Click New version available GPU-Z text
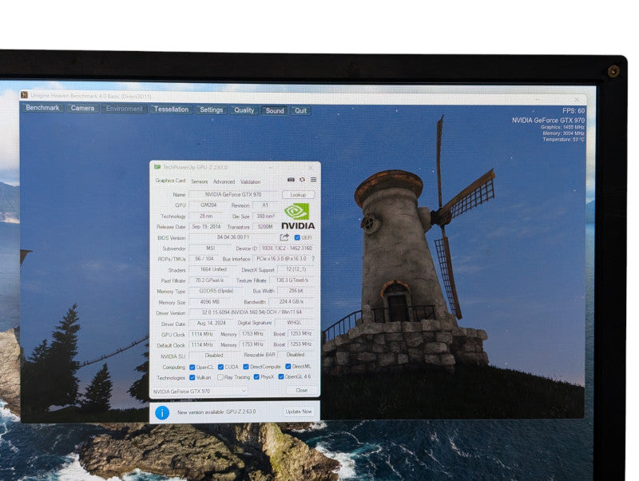Viewport: 639px width, 481px height. click(216, 412)
